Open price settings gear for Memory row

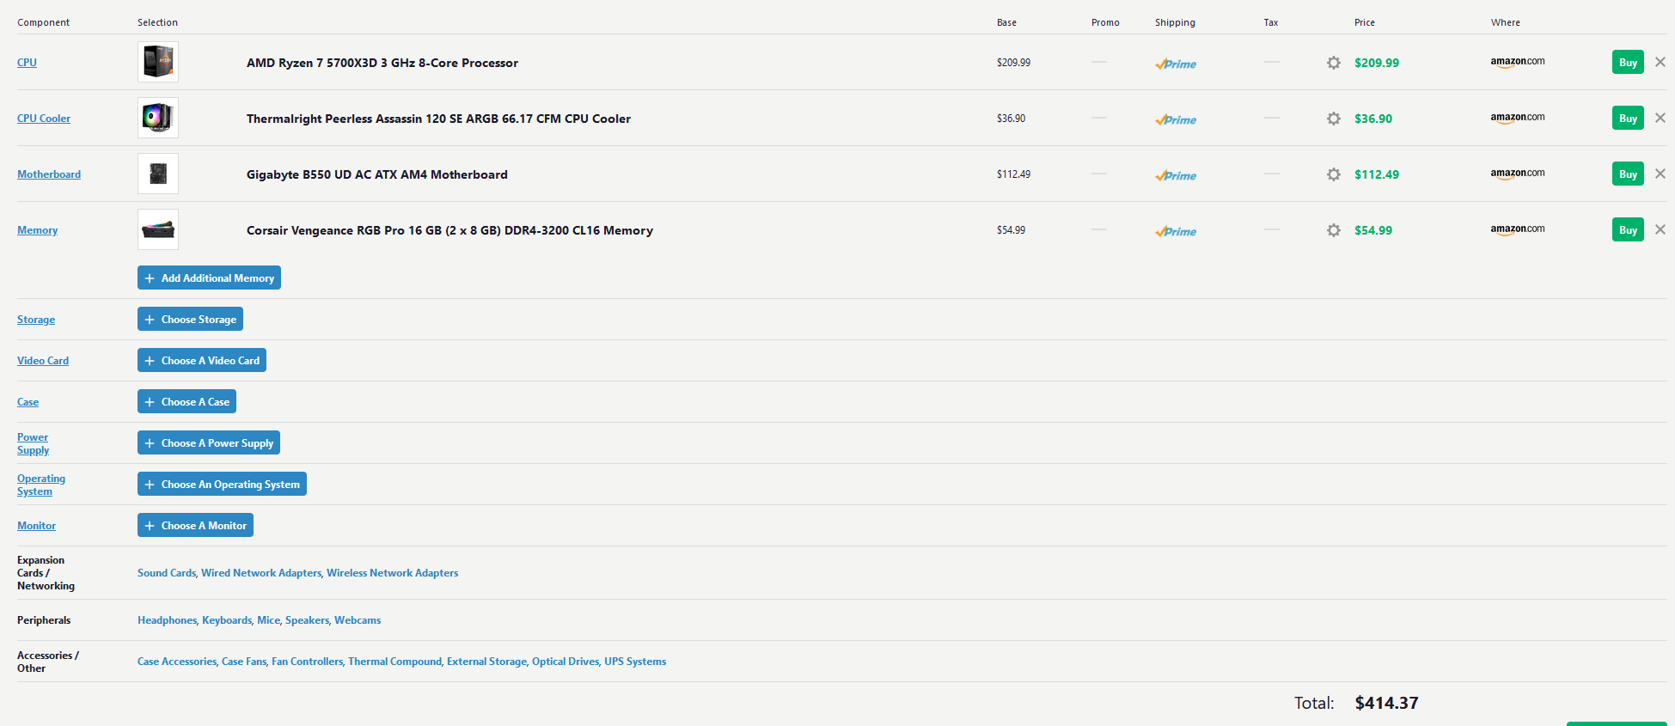(1334, 230)
